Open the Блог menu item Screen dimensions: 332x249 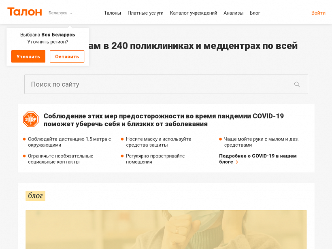pos(255,13)
